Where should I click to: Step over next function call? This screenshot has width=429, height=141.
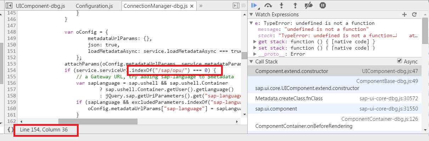click(268, 5)
